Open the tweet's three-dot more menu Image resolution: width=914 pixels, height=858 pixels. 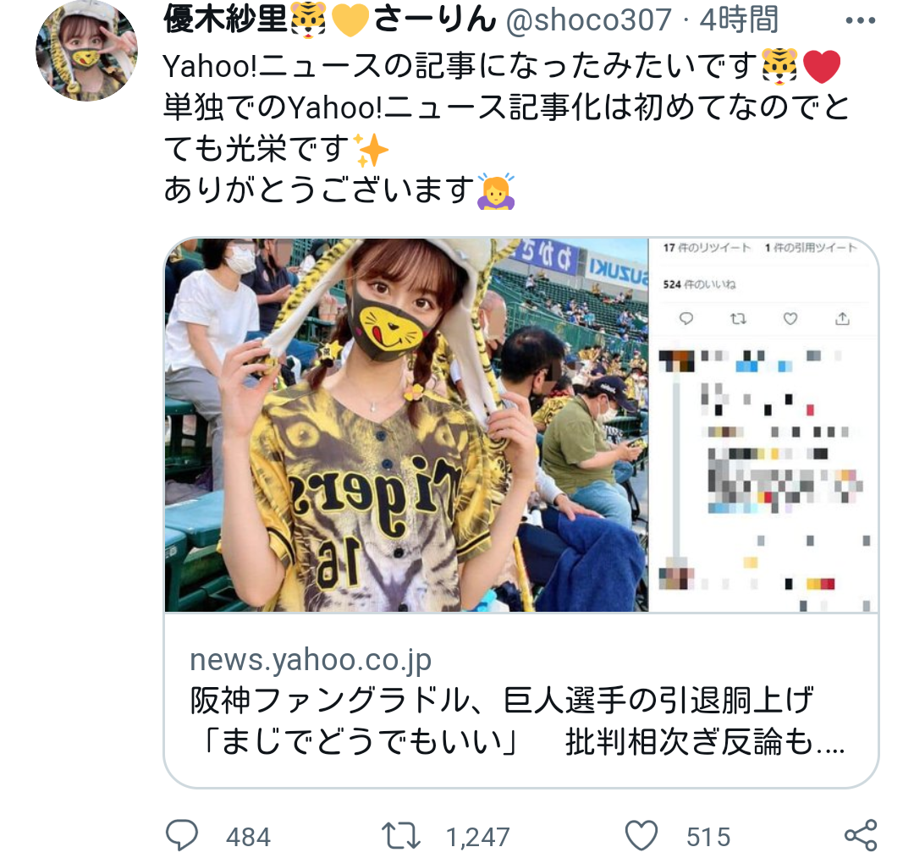861,20
